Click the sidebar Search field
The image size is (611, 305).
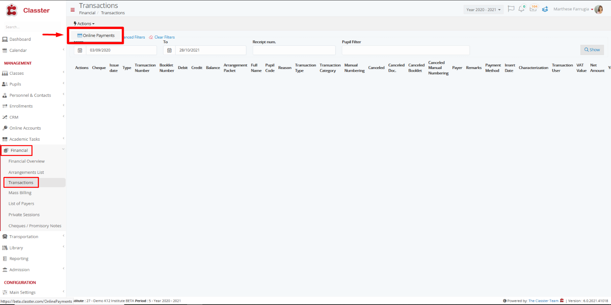click(32, 27)
